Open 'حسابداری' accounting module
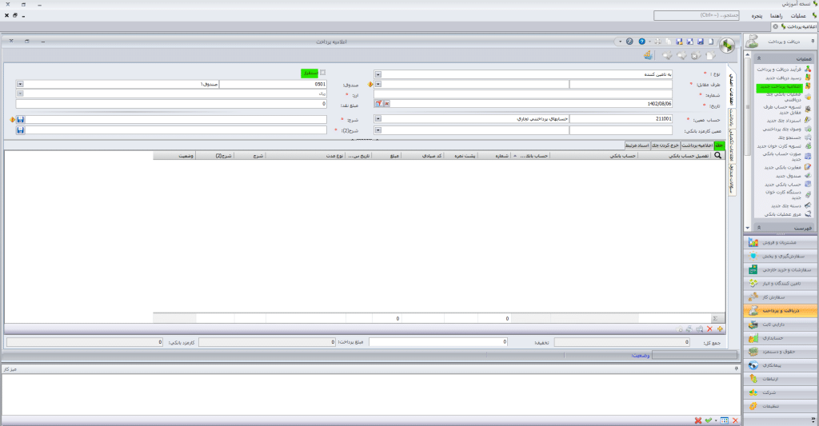 [781, 338]
